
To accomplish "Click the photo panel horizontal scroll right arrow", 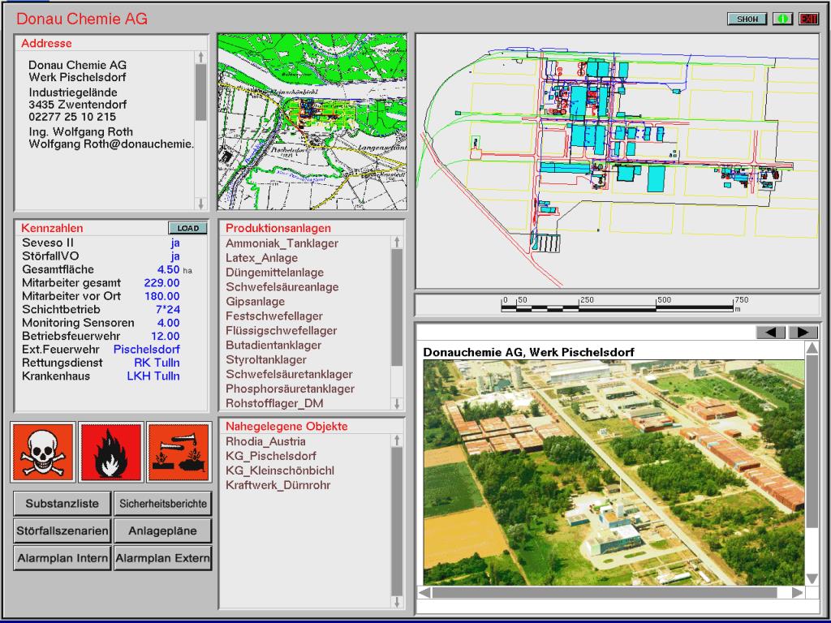I will 797,593.
